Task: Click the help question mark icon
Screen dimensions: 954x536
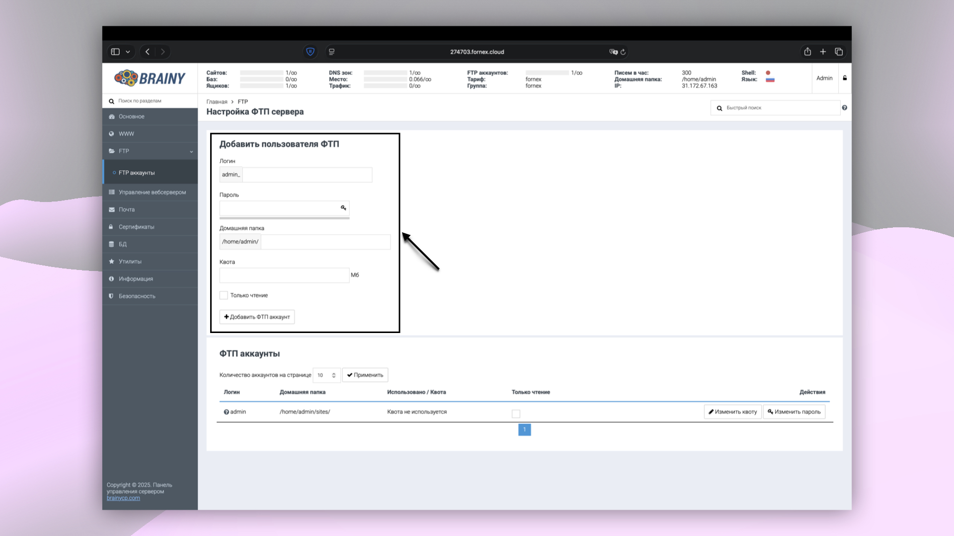Action: (844, 108)
